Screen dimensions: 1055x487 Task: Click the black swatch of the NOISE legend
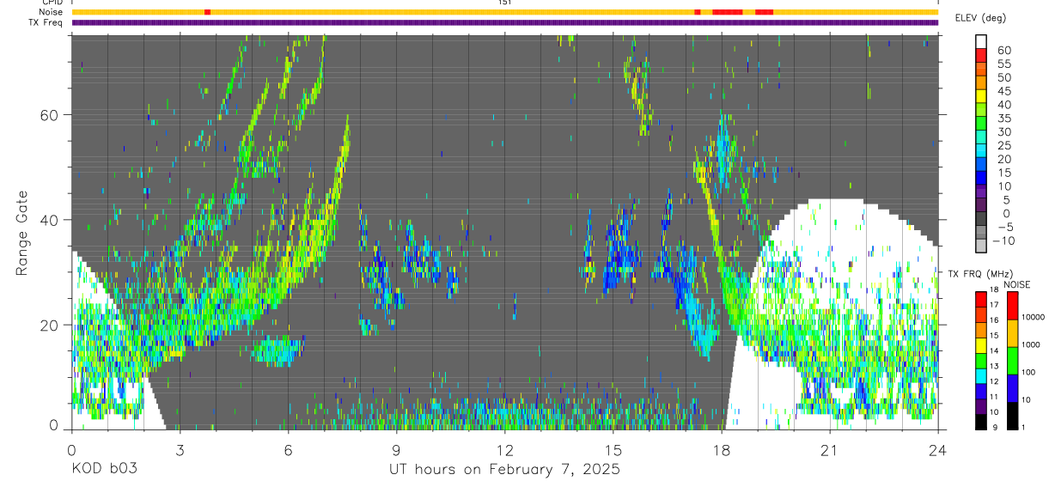click(x=1012, y=415)
